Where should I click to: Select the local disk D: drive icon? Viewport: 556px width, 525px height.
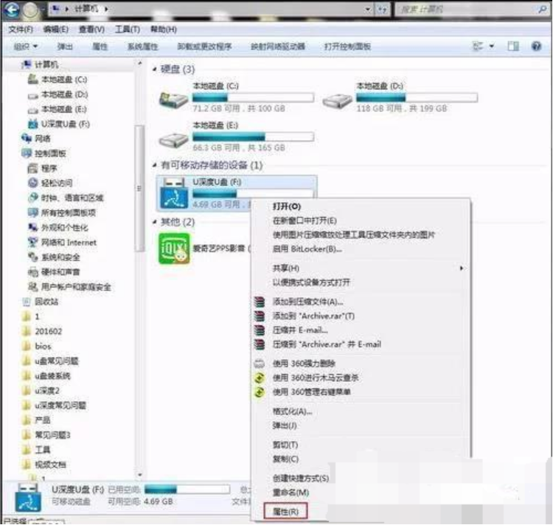click(337, 99)
